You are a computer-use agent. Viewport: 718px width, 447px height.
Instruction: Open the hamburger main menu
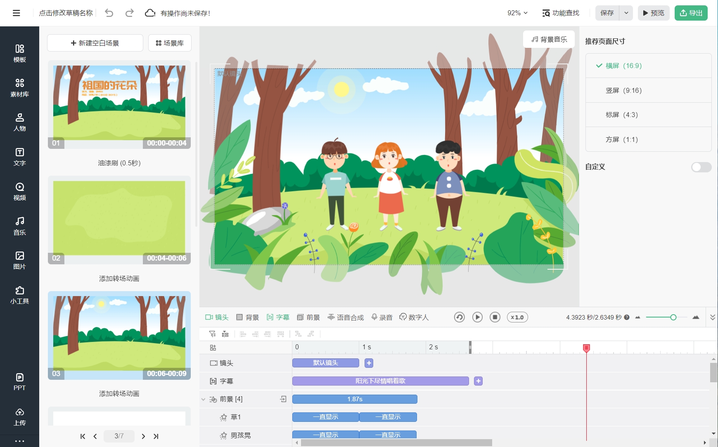point(17,13)
